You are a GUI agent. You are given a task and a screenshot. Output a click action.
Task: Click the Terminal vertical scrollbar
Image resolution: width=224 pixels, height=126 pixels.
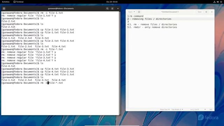click(120, 63)
